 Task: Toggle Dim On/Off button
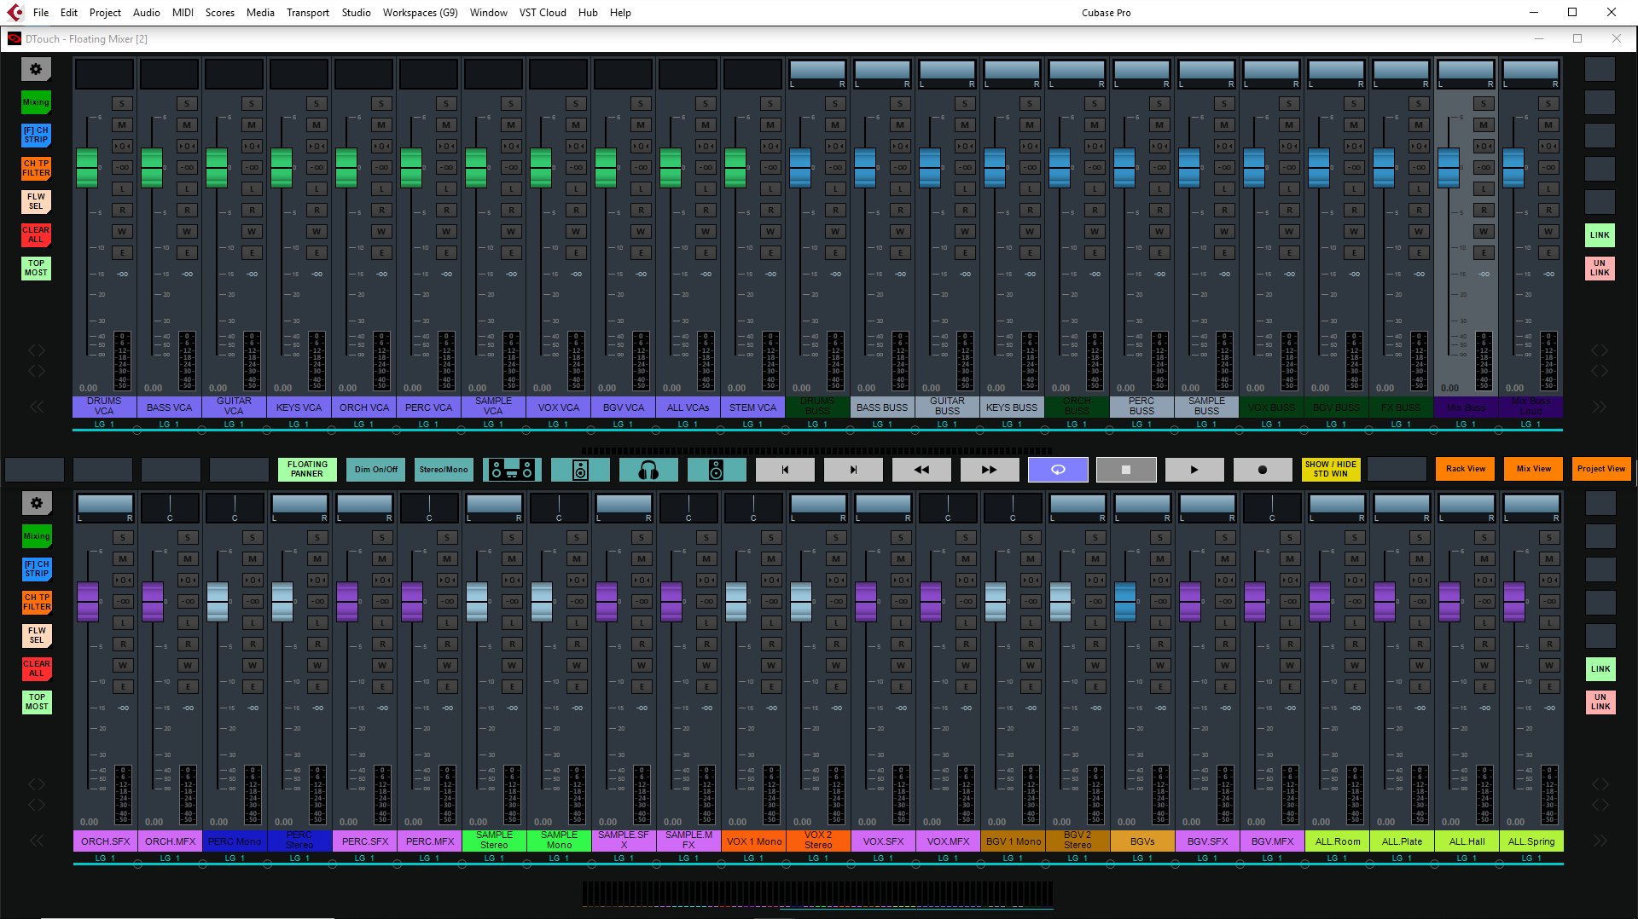point(375,470)
